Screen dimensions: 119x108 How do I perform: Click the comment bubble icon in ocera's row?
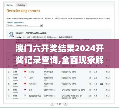tap(109, 72)
